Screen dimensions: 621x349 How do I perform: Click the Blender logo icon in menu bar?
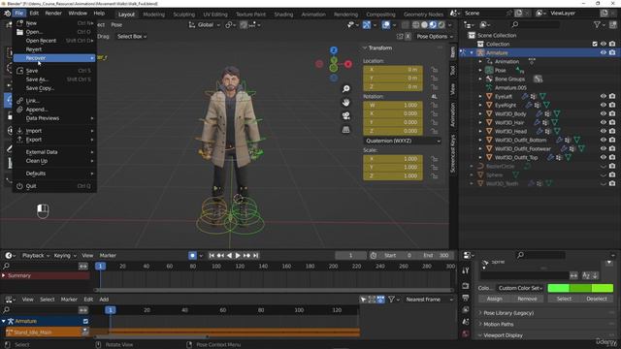tap(7, 13)
